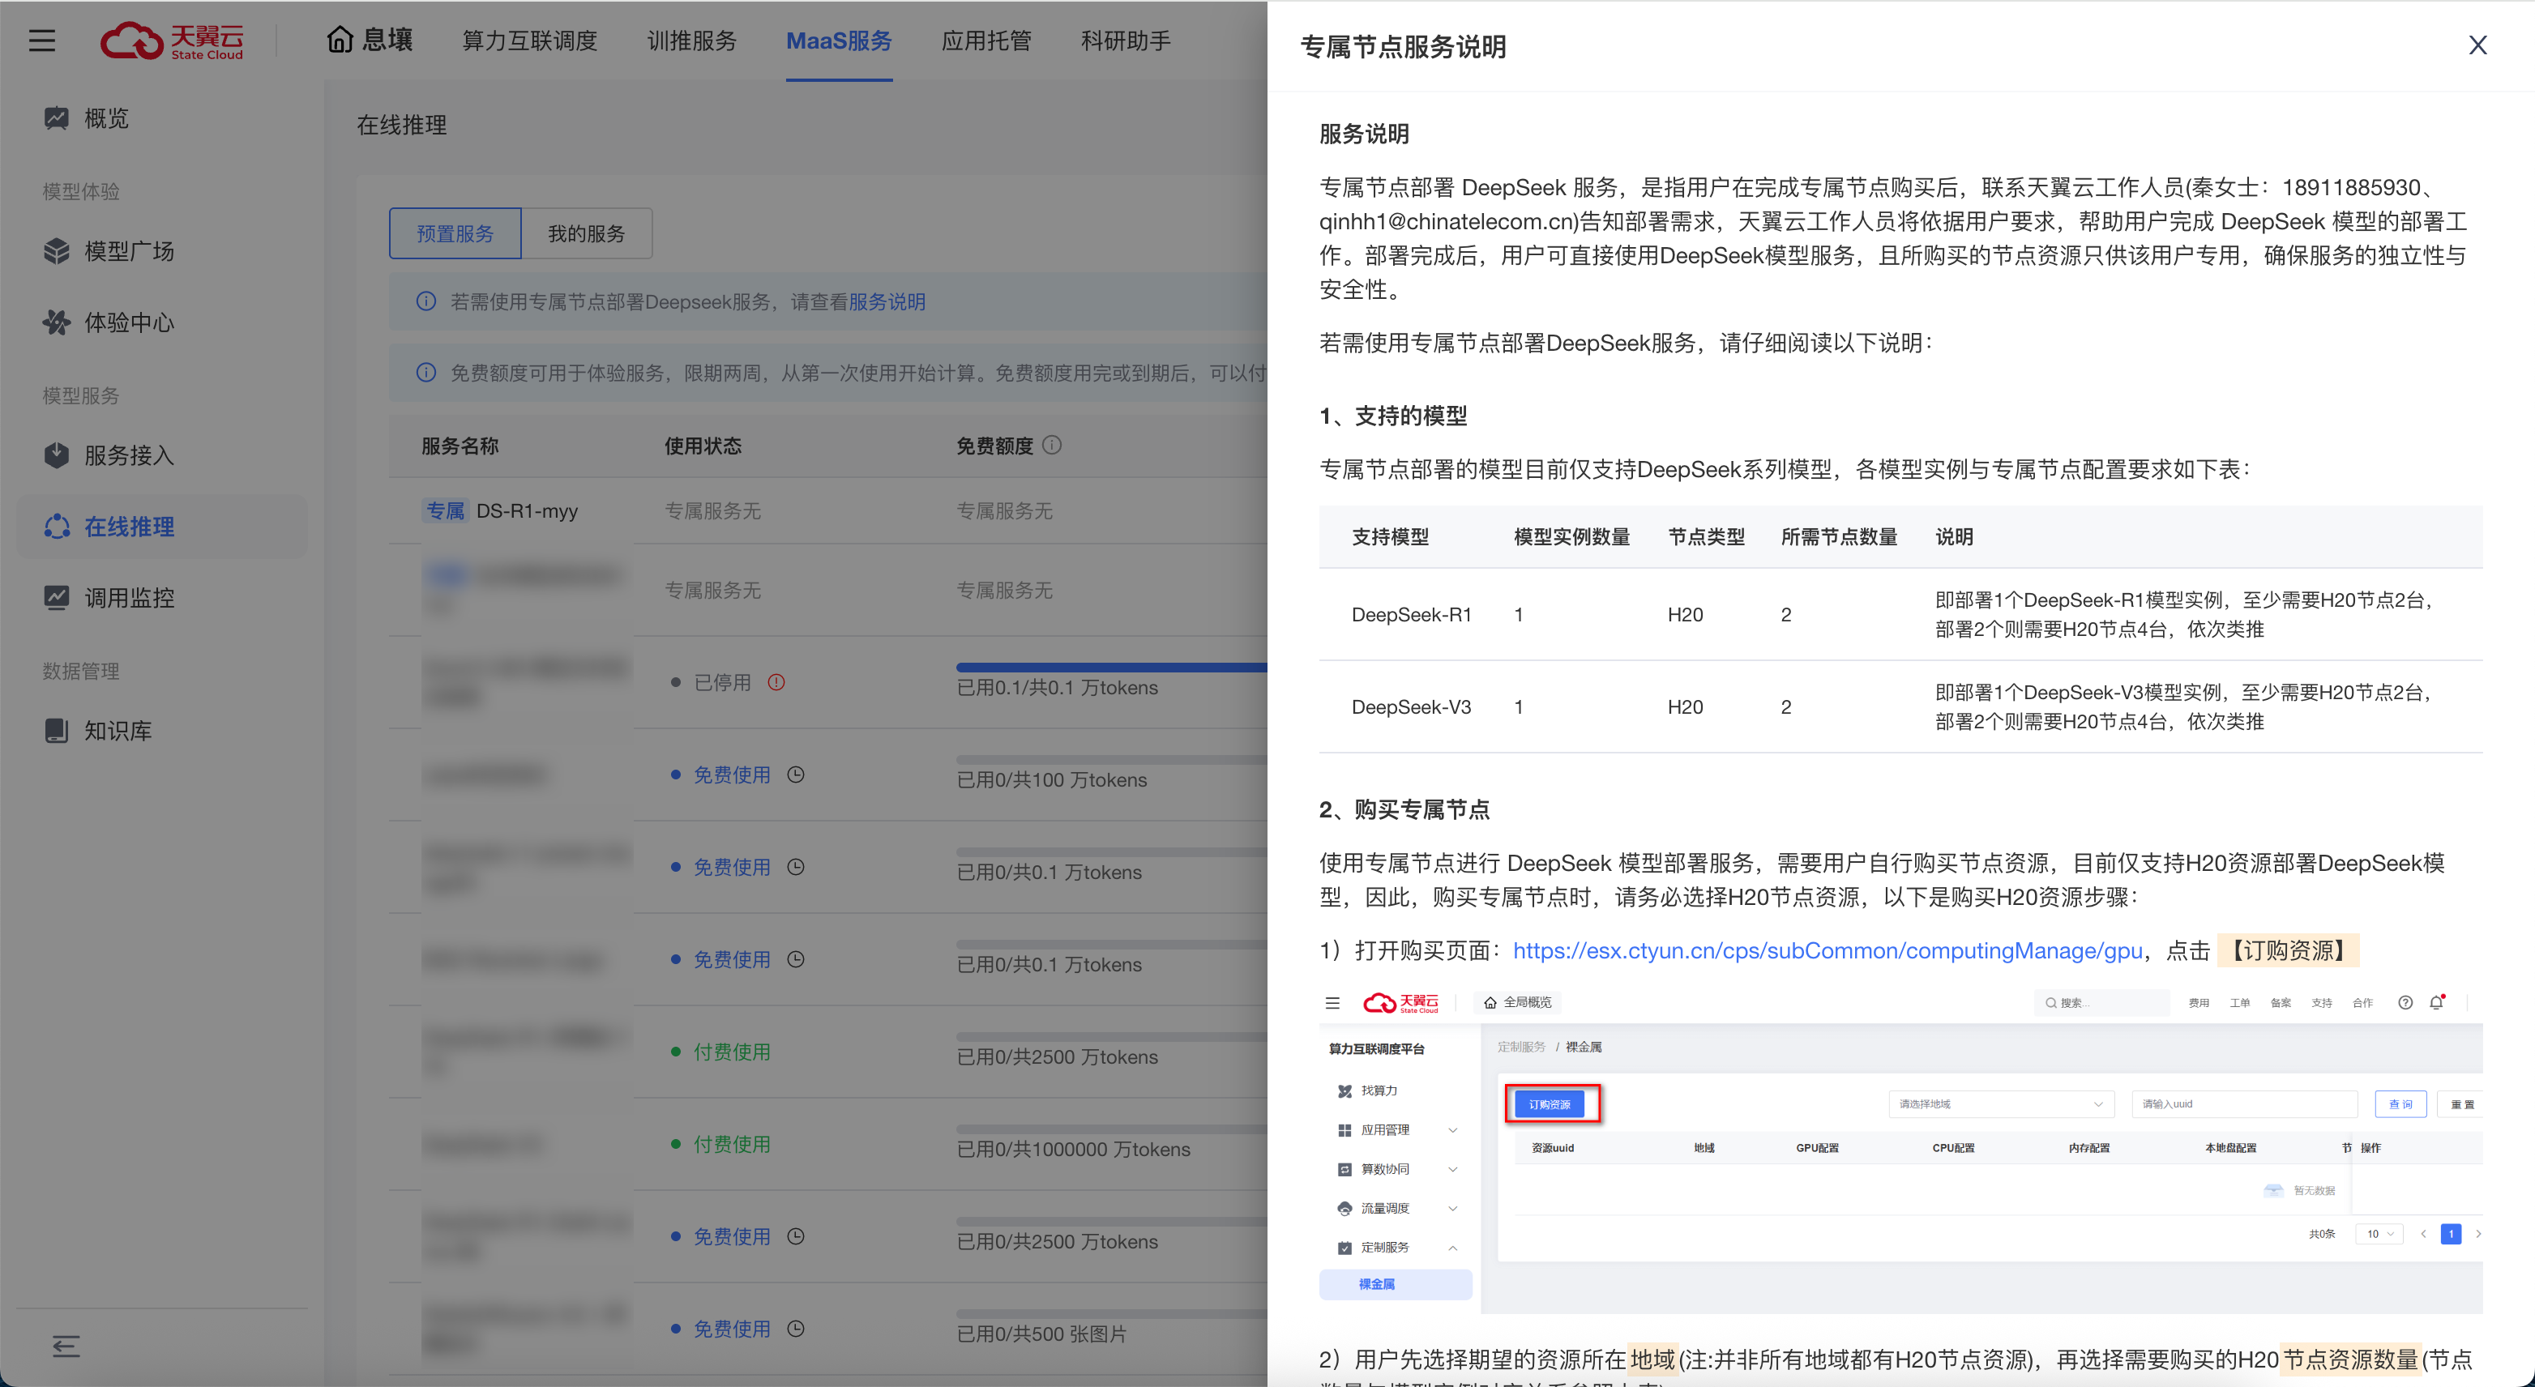Open 服务接入 in the sidebar
Viewport: 2535px width, 1387px height.
(x=162, y=455)
